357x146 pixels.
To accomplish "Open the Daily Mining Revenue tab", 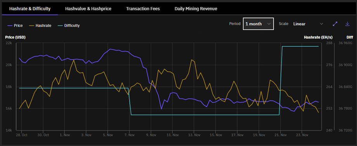I will click(x=196, y=9).
